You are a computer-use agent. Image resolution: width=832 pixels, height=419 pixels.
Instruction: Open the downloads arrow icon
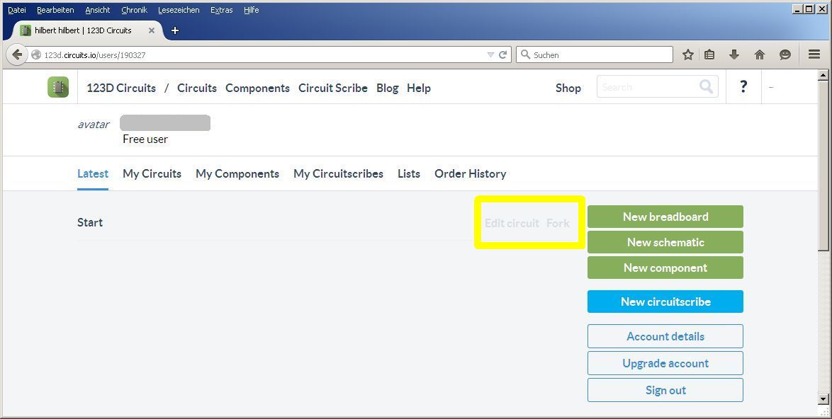(x=734, y=54)
